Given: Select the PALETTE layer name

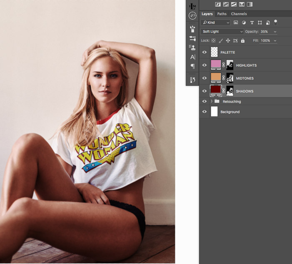Looking at the screenshot, I should (227, 53).
